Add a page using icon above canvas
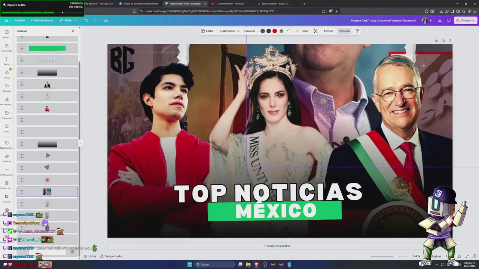Image resolution: width=479 pixels, height=269 pixels. point(450,40)
